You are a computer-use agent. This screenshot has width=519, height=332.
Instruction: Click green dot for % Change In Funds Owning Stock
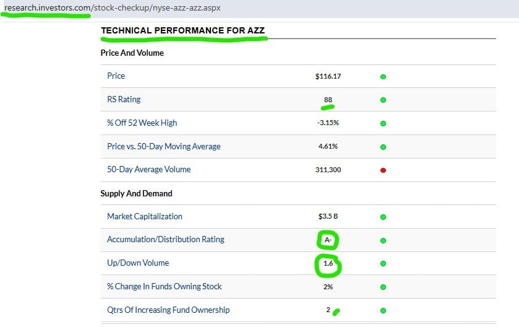(383, 287)
